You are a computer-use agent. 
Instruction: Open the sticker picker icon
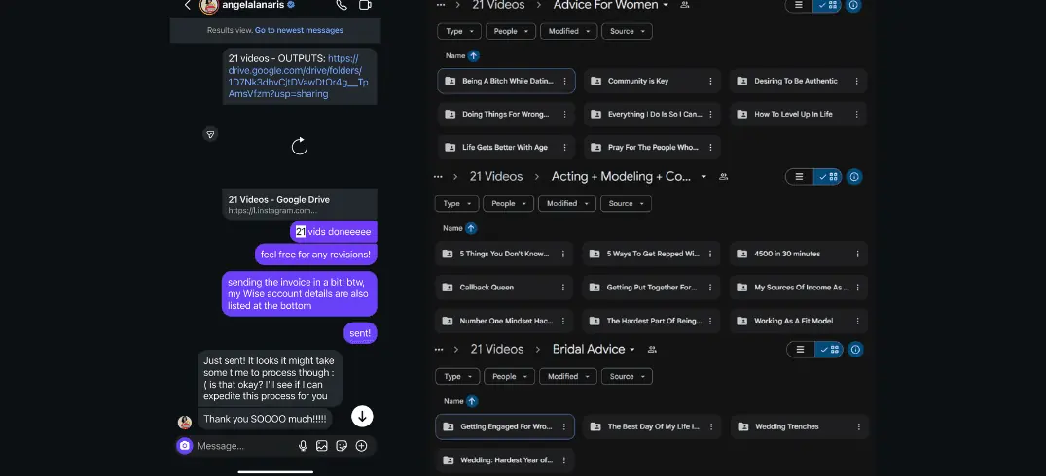tap(342, 446)
